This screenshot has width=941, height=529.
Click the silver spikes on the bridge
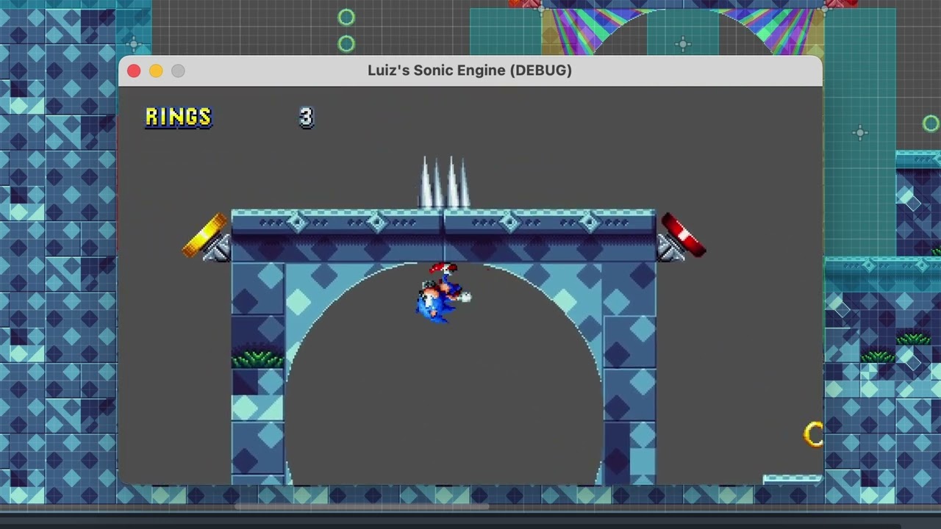[x=444, y=182]
